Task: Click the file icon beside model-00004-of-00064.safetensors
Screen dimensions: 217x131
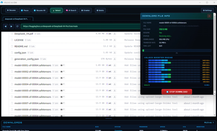Action: click(12, 84)
